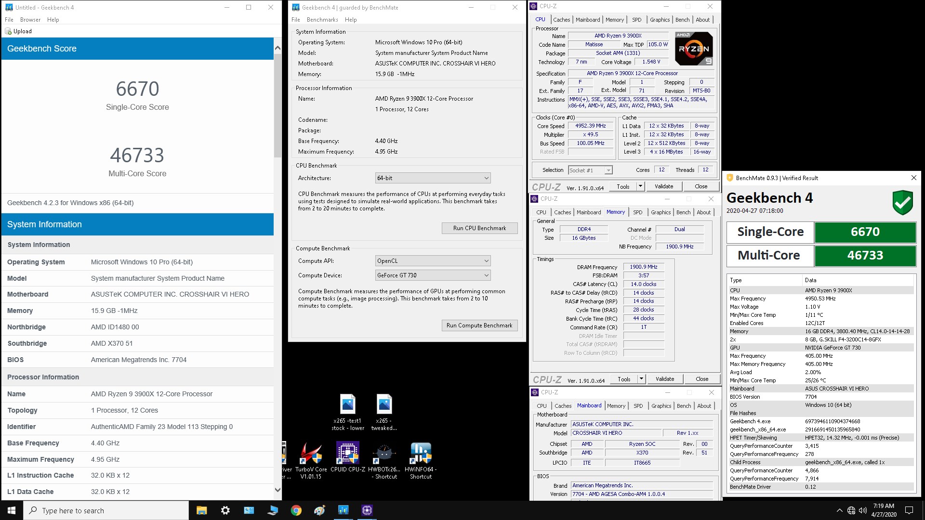925x520 pixels.
Task: Click scroll-up arrow in Geekbench results
Action: [277, 48]
